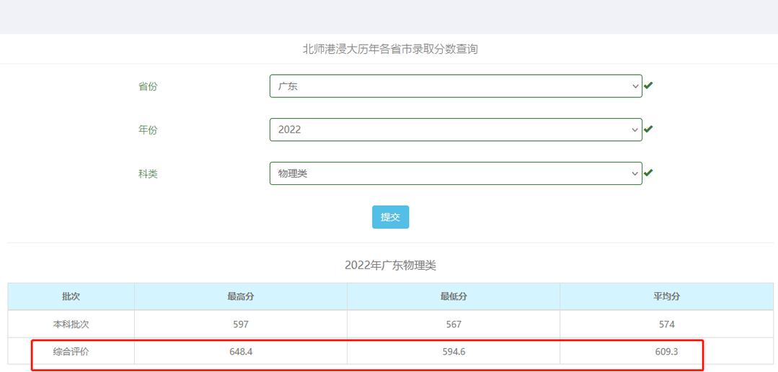Click the 594.6 lowest score cell

tap(454, 352)
